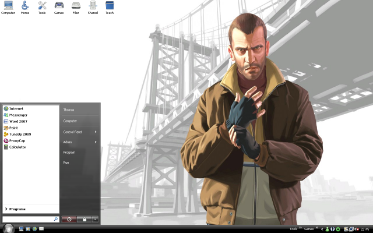Click the taskbar clock
This screenshot has width=373, height=233.
click(365, 229)
